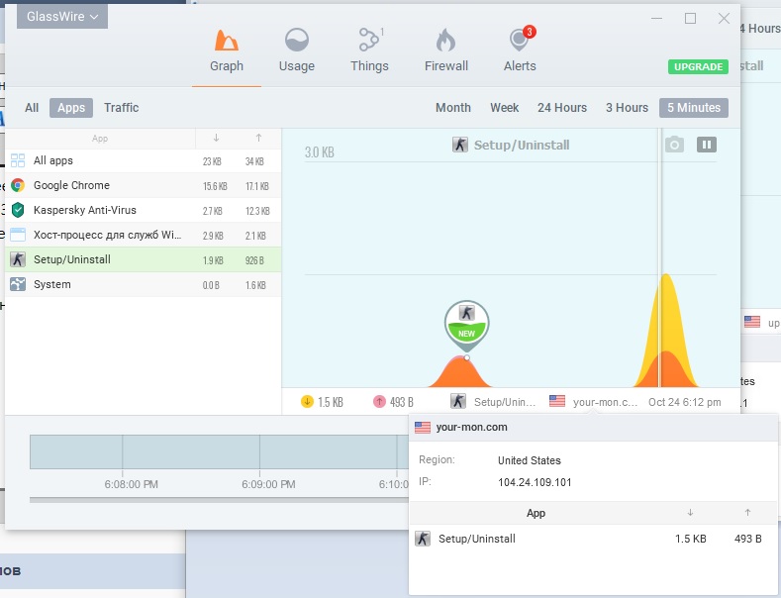Select the All apps row

(143, 160)
